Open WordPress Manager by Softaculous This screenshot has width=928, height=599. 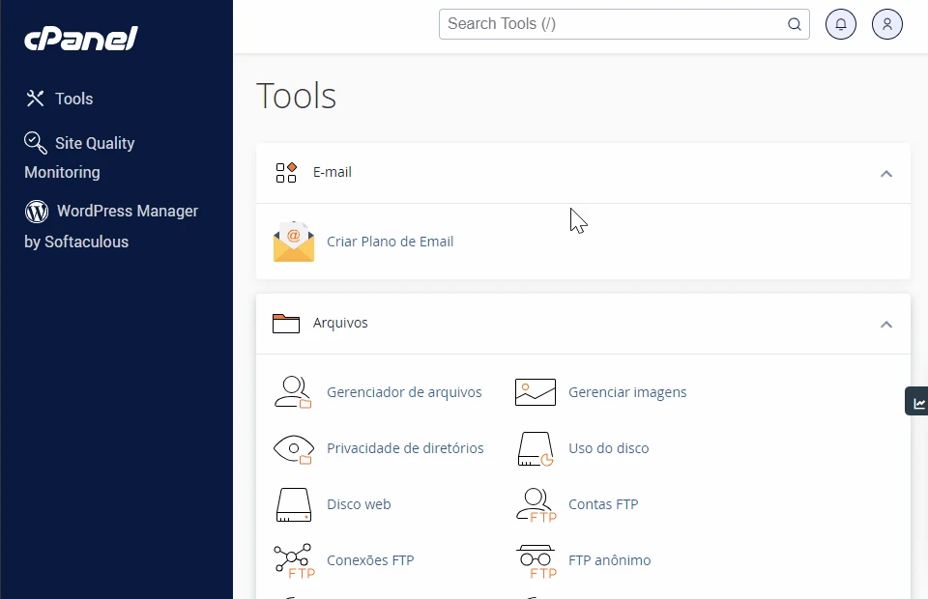[126, 212]
